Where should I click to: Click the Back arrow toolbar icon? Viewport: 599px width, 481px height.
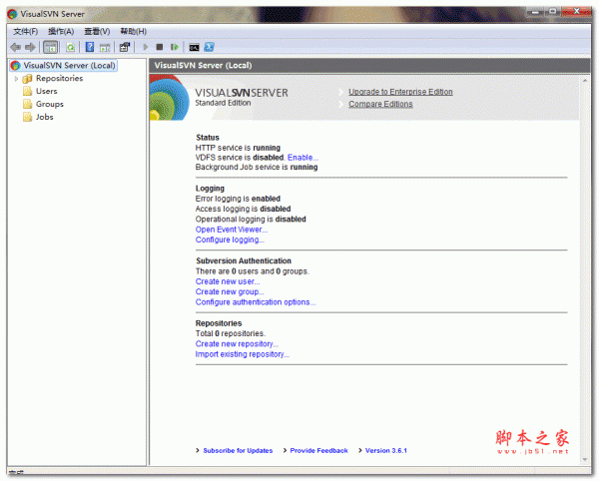tap(16, 47)
